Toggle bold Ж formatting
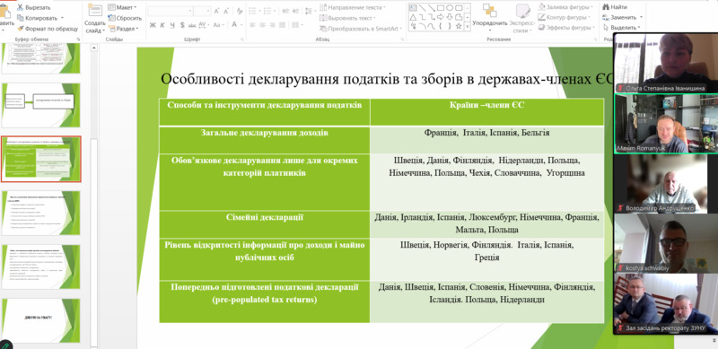 coord(153,25)
